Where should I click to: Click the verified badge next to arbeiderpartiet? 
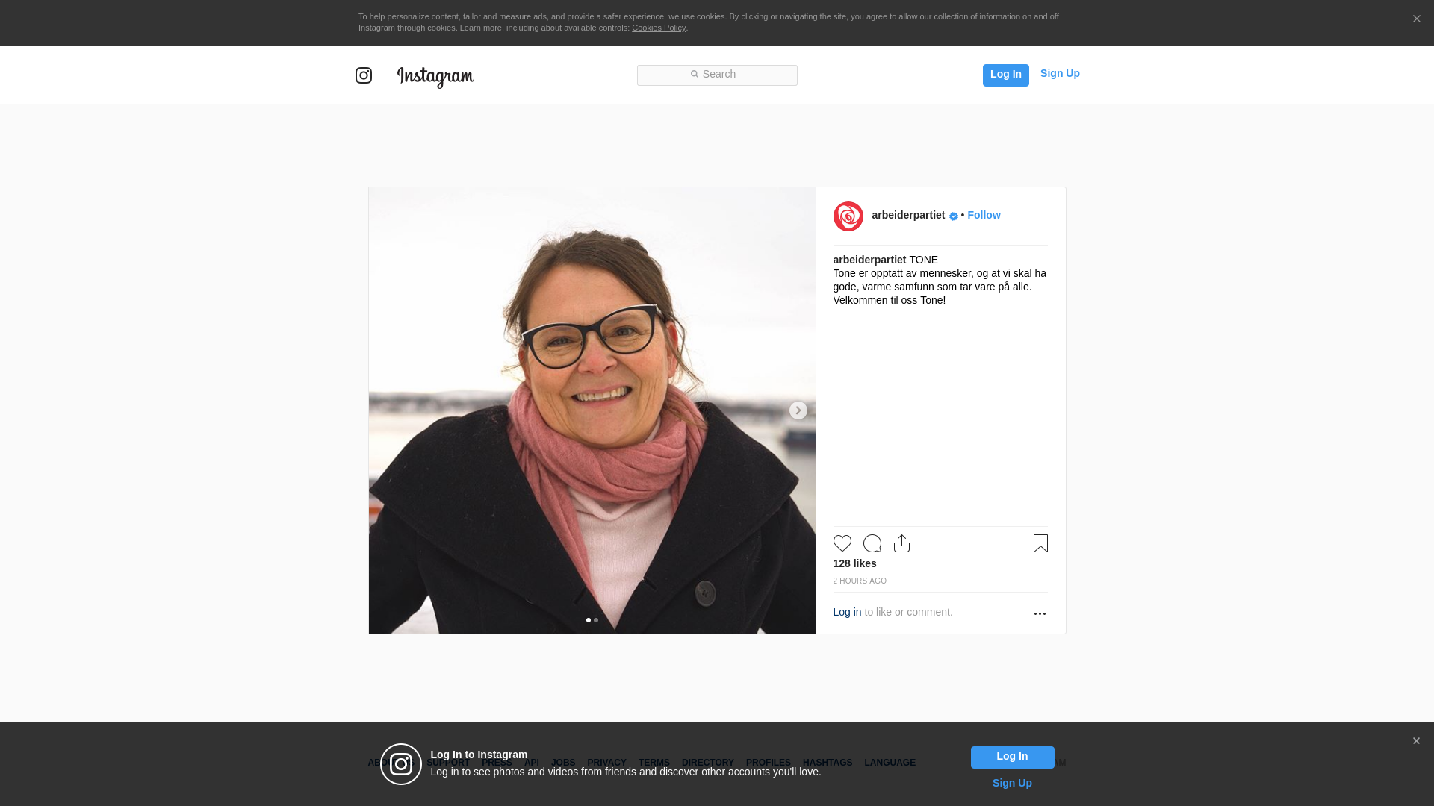[x=954, y=216]
